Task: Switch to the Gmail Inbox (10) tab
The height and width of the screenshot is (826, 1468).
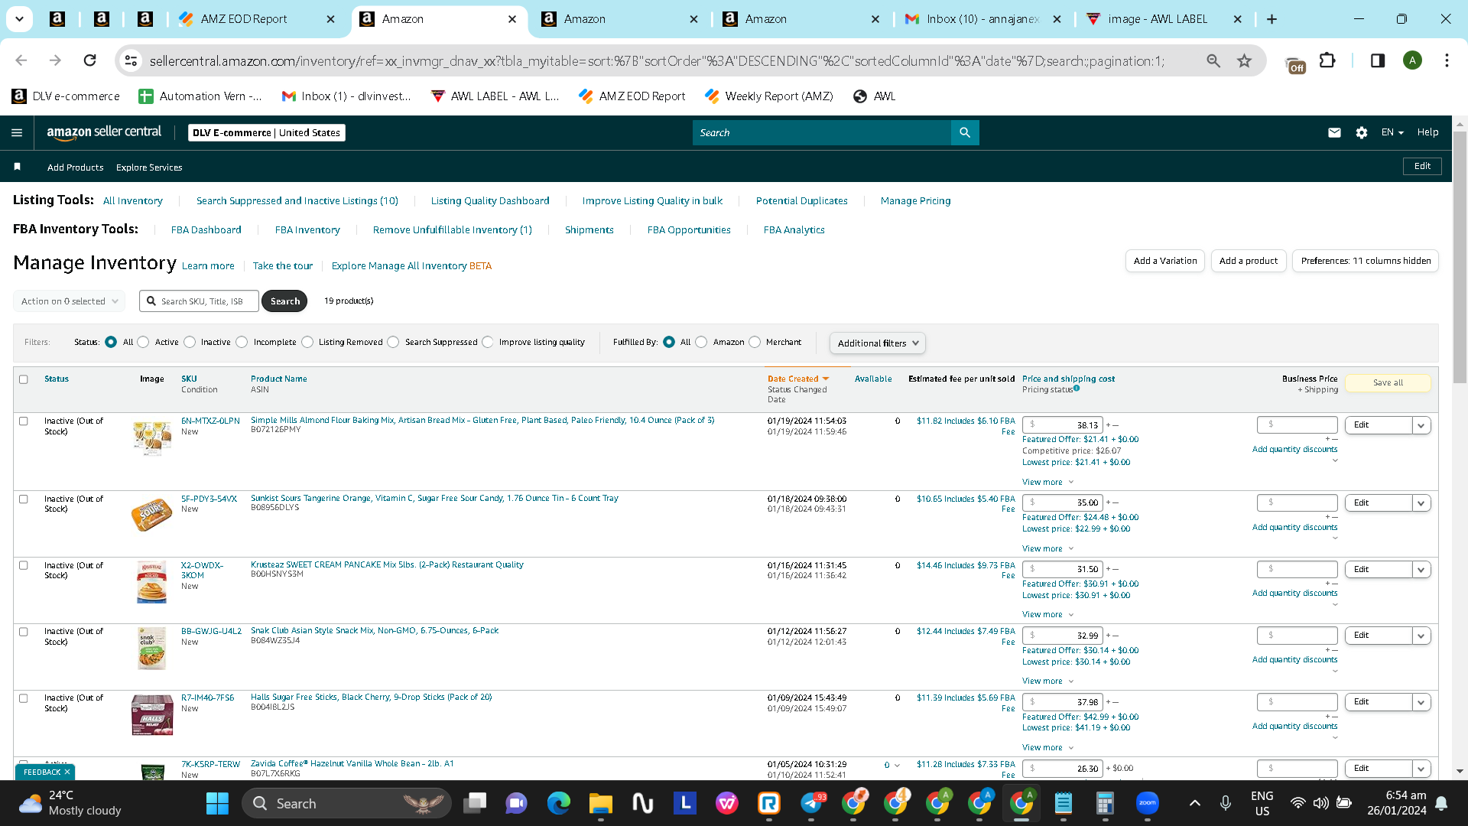Action: pyautogui.click(x=982, y=19)
